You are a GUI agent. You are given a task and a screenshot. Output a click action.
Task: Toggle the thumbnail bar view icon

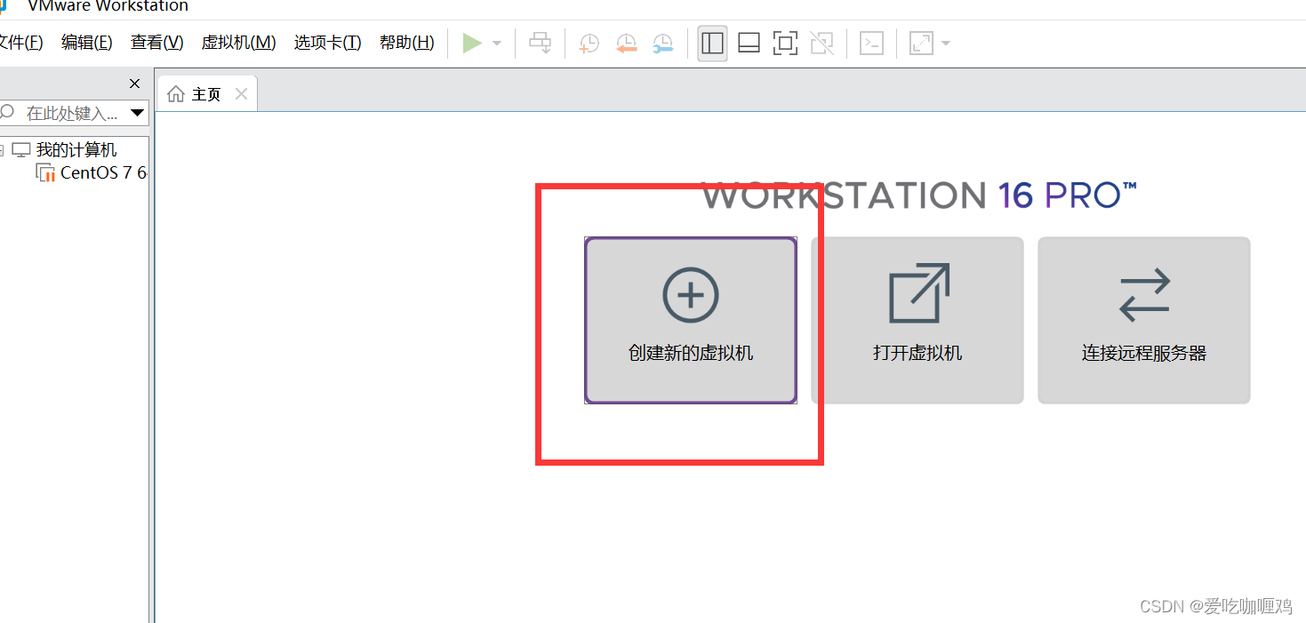point(749,43)
